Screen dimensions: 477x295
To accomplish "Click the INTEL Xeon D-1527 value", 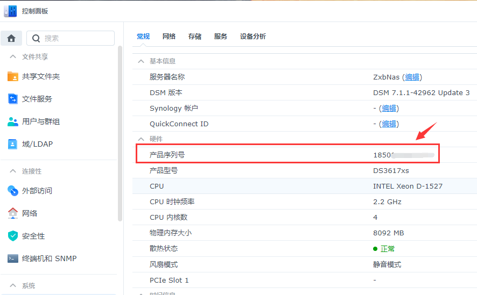I will click(x=408, y=186).
